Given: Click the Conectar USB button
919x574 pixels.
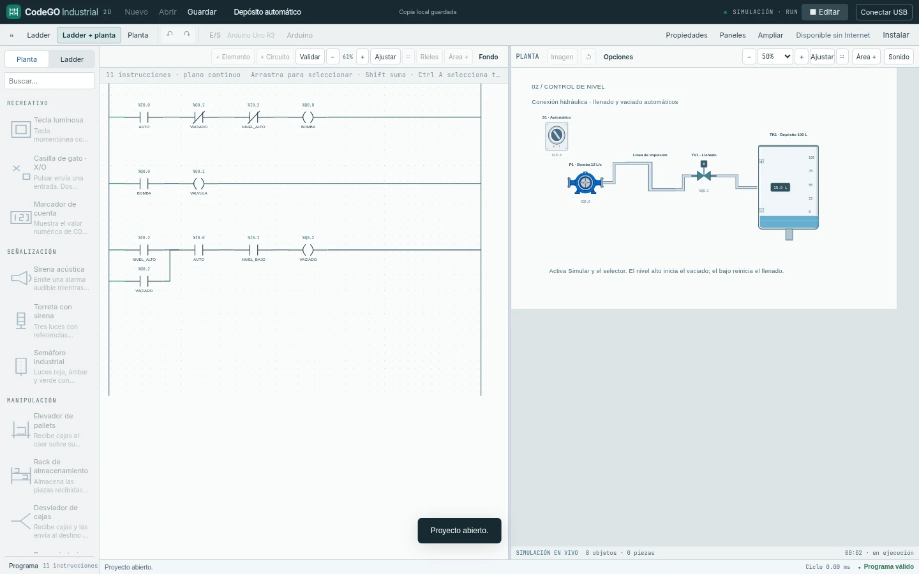Looking at the screenshot, I should [x=884, y=12].
